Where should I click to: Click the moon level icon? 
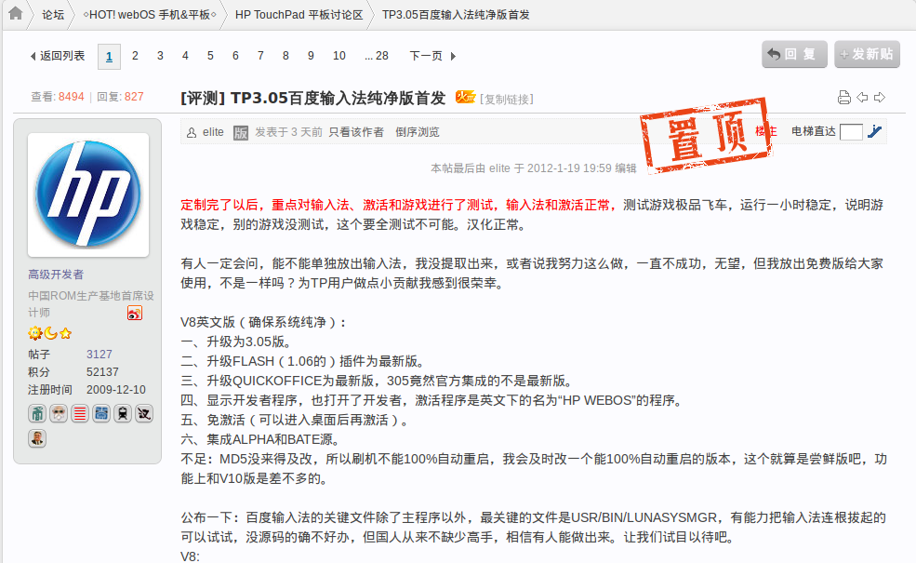(51, 333)
